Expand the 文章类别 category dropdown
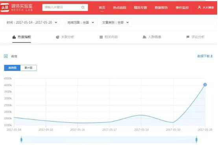Viewport: 218px width, 148px height. point(116,22)
